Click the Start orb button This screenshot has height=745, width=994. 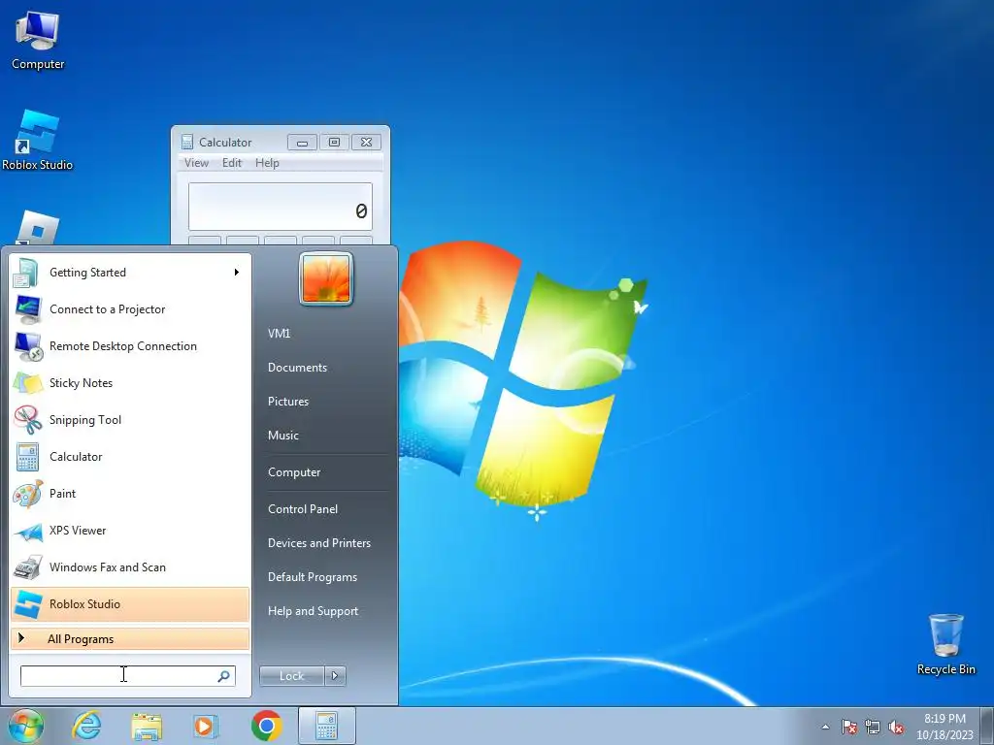pyautogui.click(x=26, y=726)
